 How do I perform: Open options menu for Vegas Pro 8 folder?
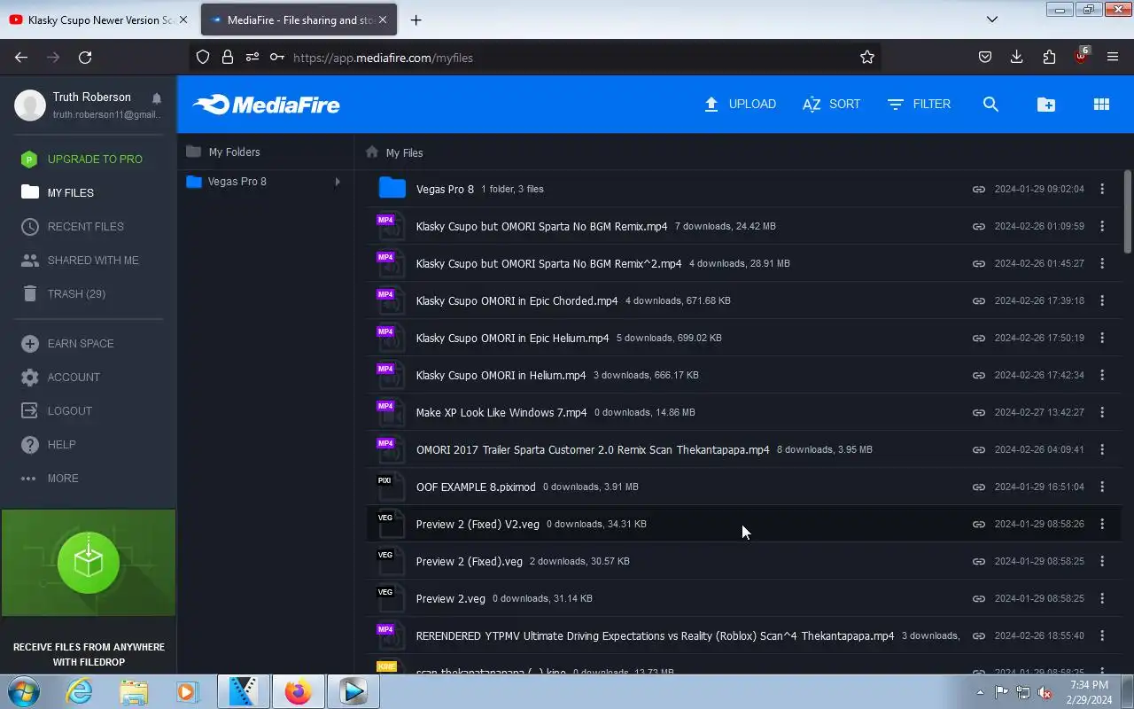[1102, 189]
